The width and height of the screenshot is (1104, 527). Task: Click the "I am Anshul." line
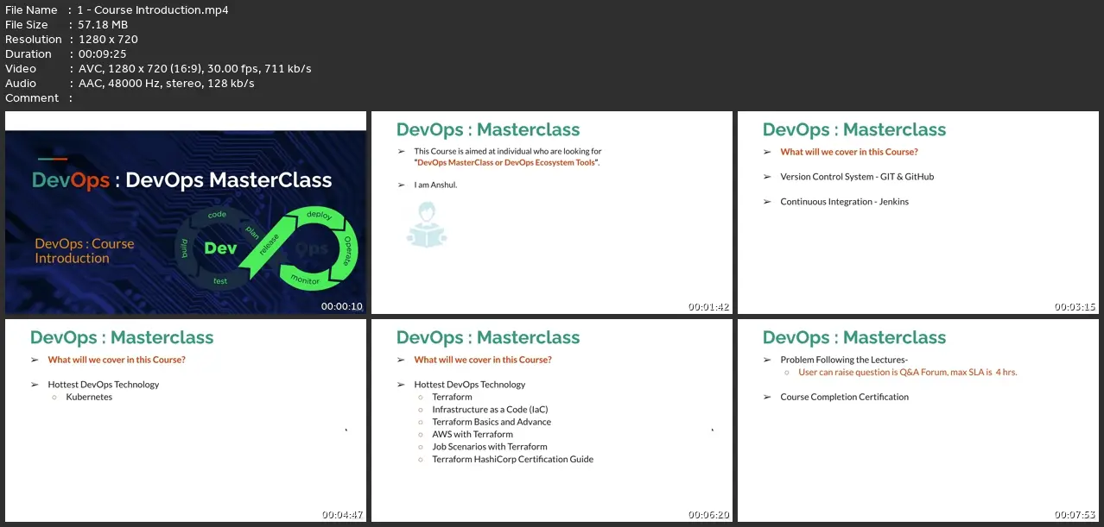click(435, 185)
